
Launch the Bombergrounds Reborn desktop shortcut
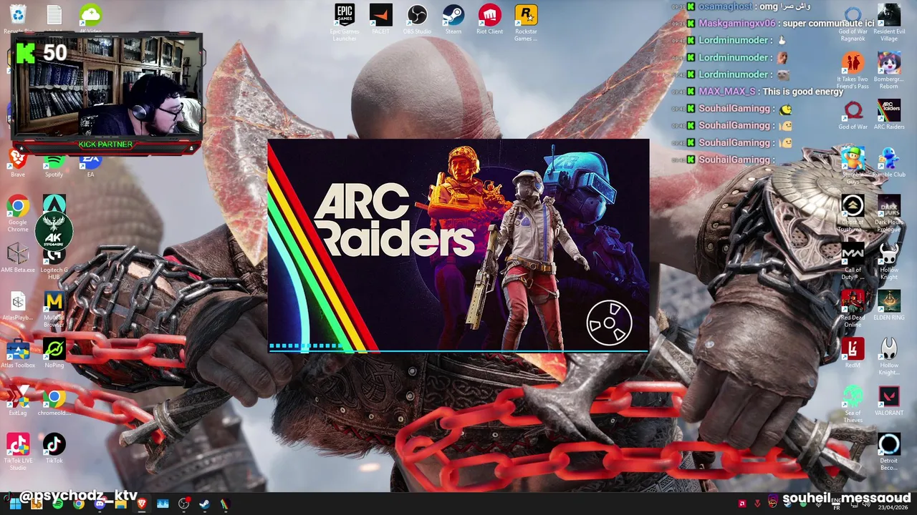(x=889, y=70)
